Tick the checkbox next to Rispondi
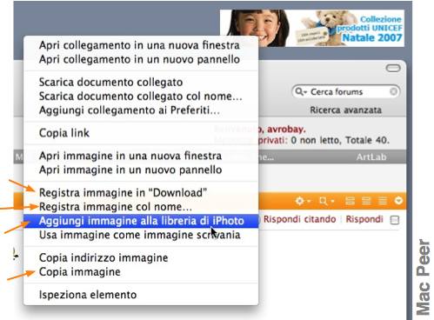 [394, 220]
